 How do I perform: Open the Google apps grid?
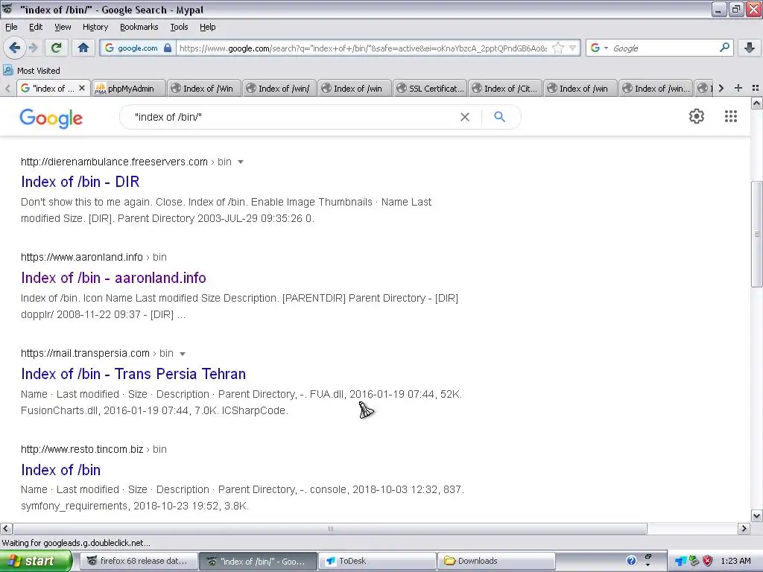[x=730, y=116]
